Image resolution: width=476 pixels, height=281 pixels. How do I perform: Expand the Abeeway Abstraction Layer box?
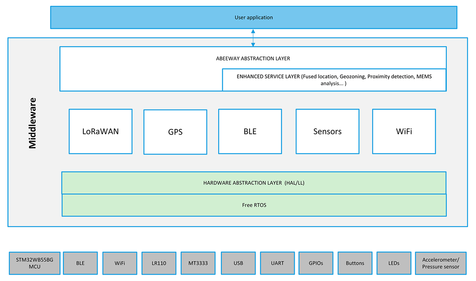[x=253, y=58]
